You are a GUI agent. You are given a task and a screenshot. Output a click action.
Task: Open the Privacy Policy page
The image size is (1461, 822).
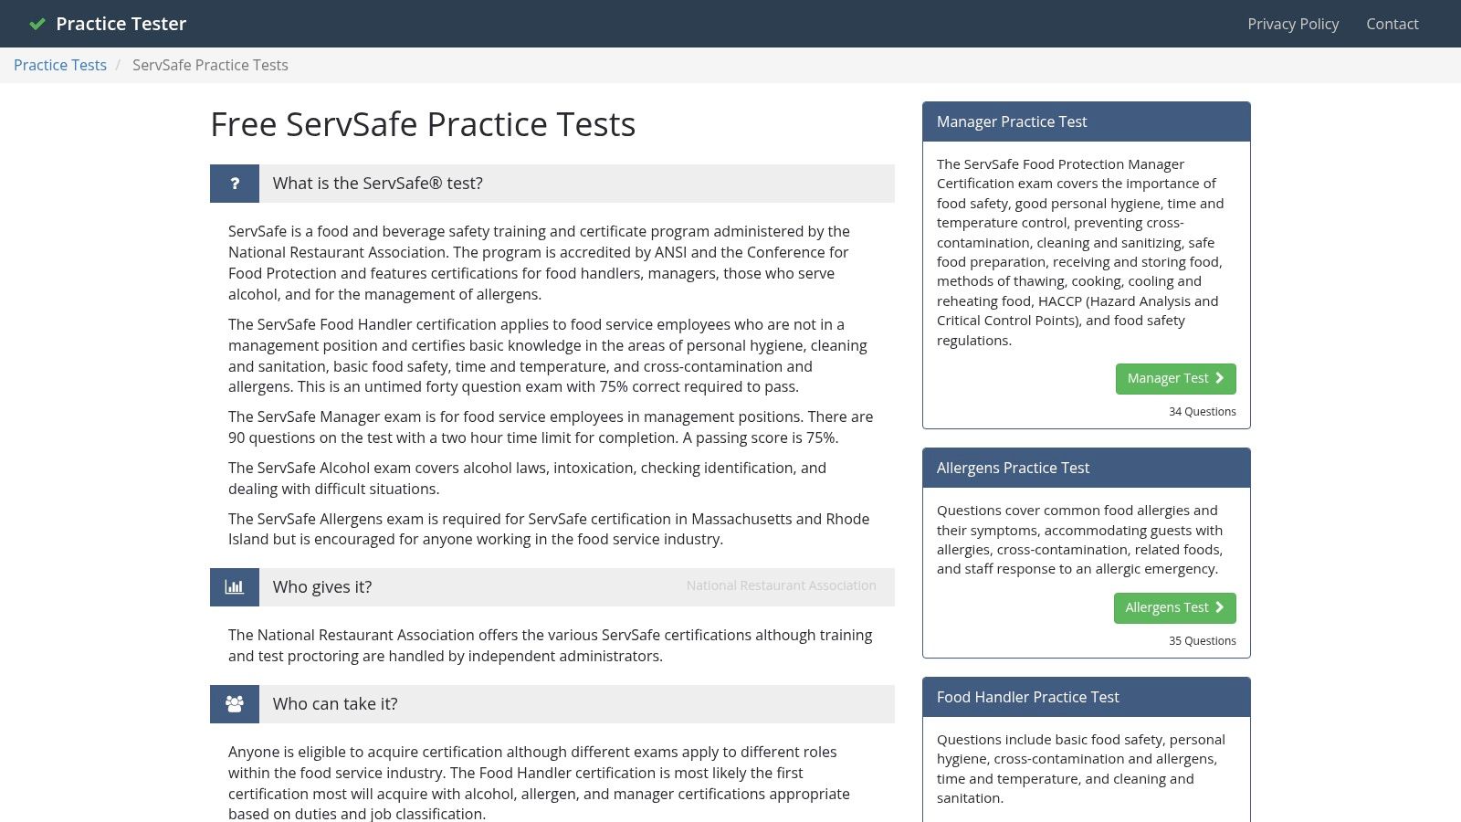tap(1292, 24)
